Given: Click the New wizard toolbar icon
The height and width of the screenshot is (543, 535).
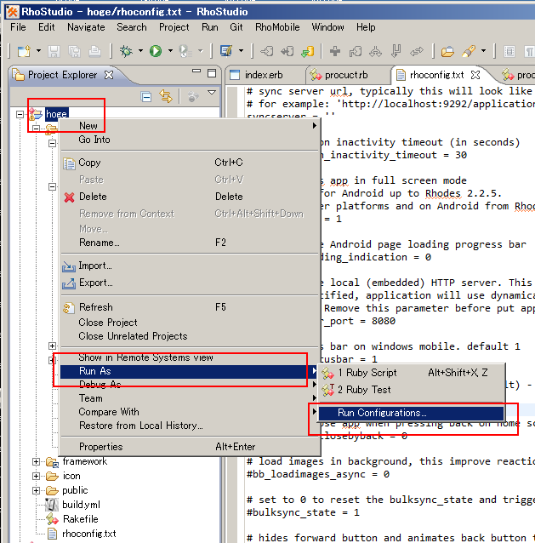Looking at the screenshot, I should (24, 51).
